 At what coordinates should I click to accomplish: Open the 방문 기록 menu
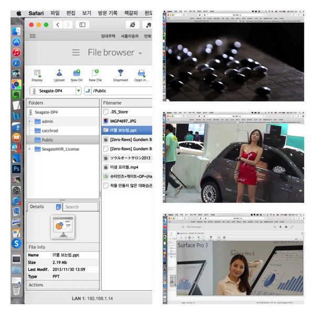pos(108,13)
